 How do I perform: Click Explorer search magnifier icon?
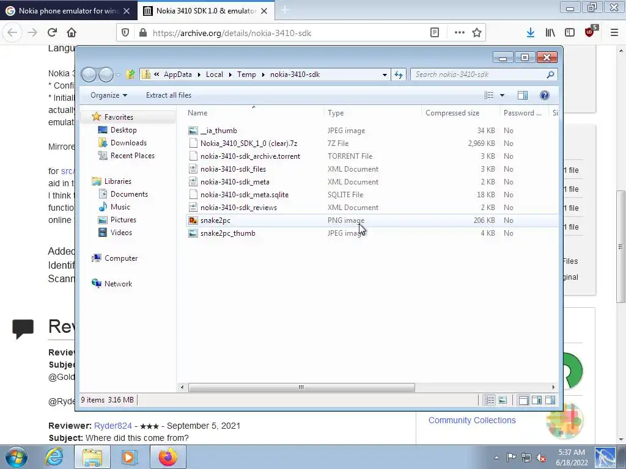pos(550,75)
